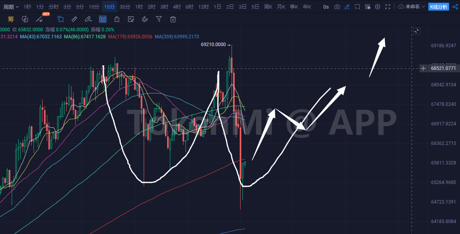This screenshot has width=460, height=234.
Task: Expand the 周期 period dropdown
Action: 11,7
